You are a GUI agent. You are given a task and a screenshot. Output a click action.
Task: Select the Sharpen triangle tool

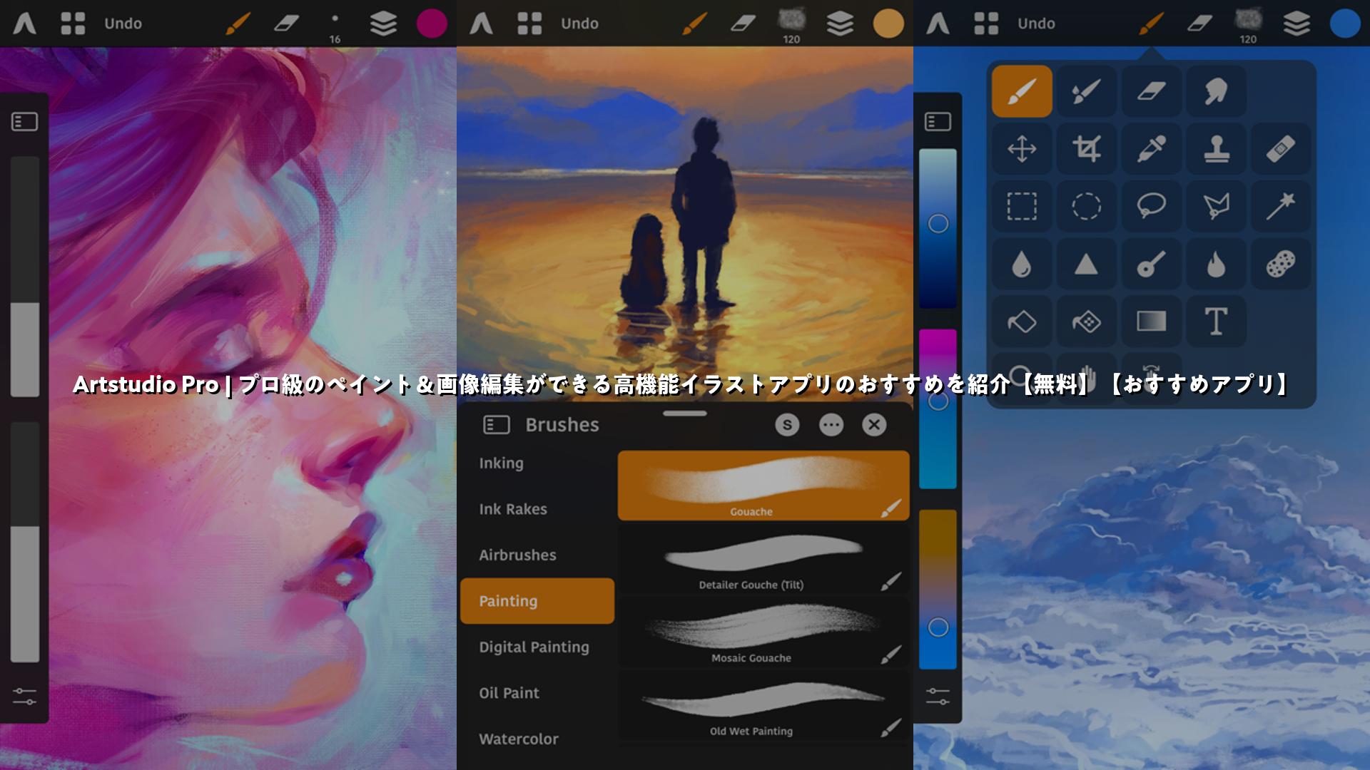point(1087,265)
